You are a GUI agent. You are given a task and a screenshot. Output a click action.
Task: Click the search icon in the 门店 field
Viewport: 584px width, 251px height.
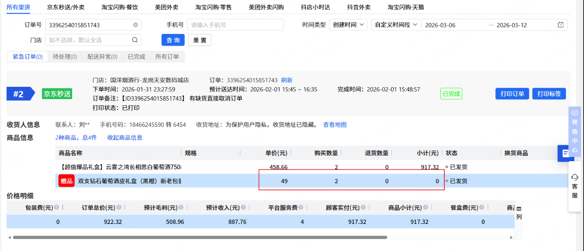click(x=135, y=40)
